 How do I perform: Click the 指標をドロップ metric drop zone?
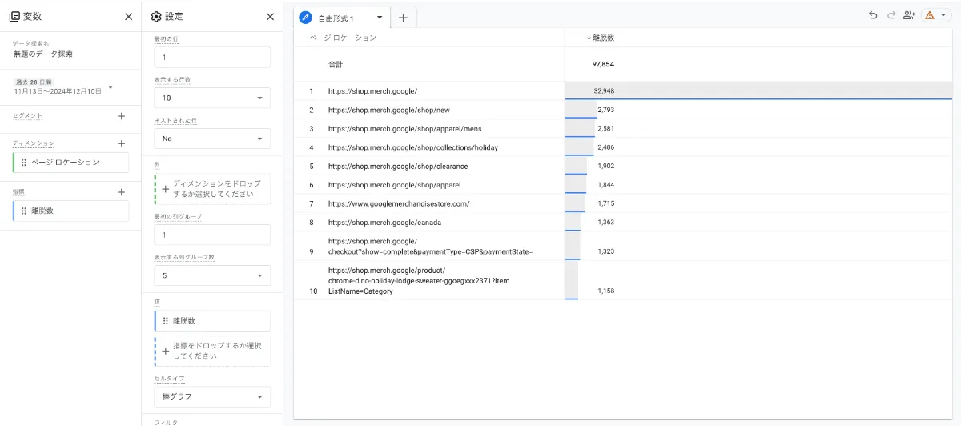tap(212, 351)
